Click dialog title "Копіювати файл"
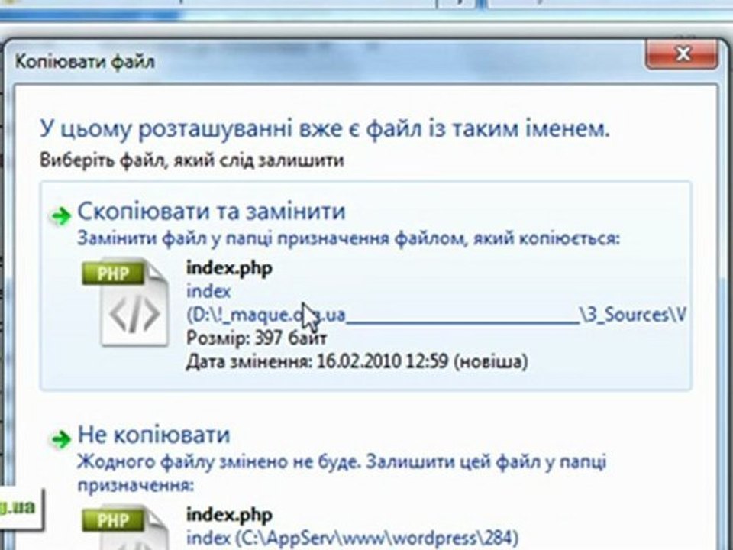Screen dimensions: 733x550 coord(85,62)
